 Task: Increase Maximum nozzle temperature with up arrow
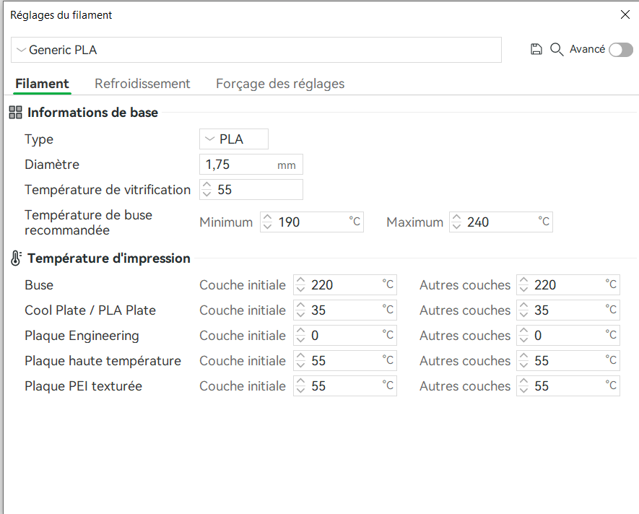[x=456, y=218]
